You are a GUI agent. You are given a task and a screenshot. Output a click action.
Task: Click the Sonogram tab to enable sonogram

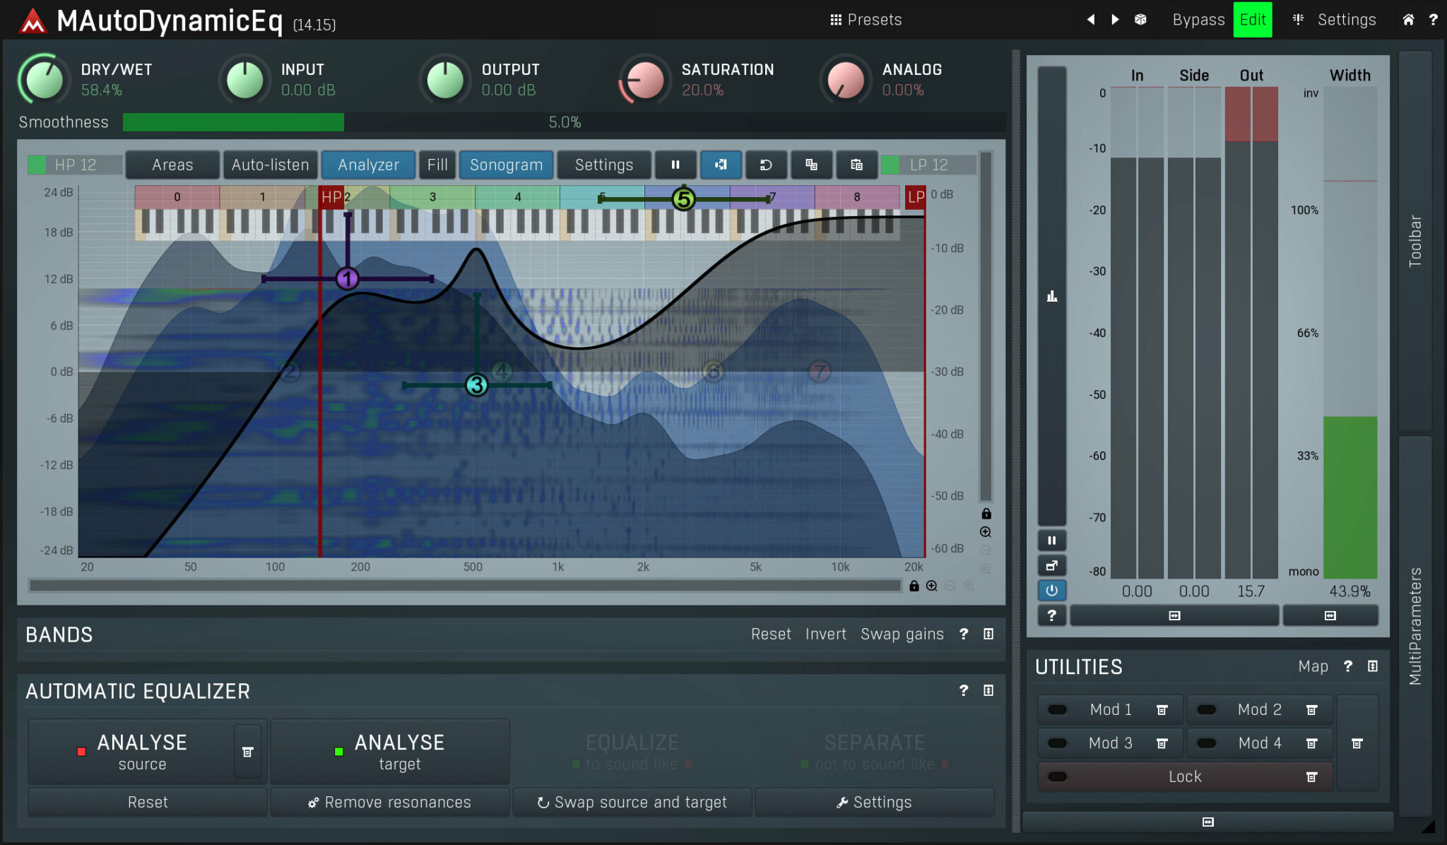tap(506, 164)
